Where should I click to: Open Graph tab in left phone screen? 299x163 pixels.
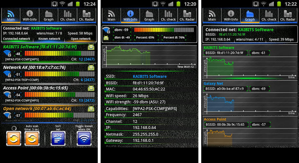tap(49, 16)
